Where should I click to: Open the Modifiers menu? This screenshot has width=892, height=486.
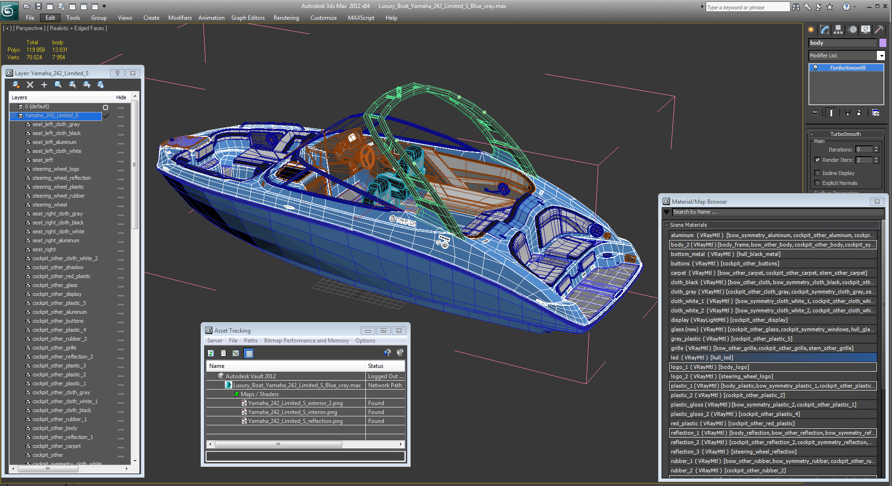coord(180,18)
